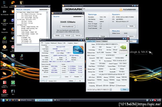Click the Details button under 3DMark System

[x=131, y=26]
